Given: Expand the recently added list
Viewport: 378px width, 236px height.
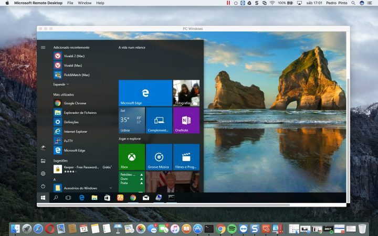Looking at the screenshot, I should click(x=61, y=84).
